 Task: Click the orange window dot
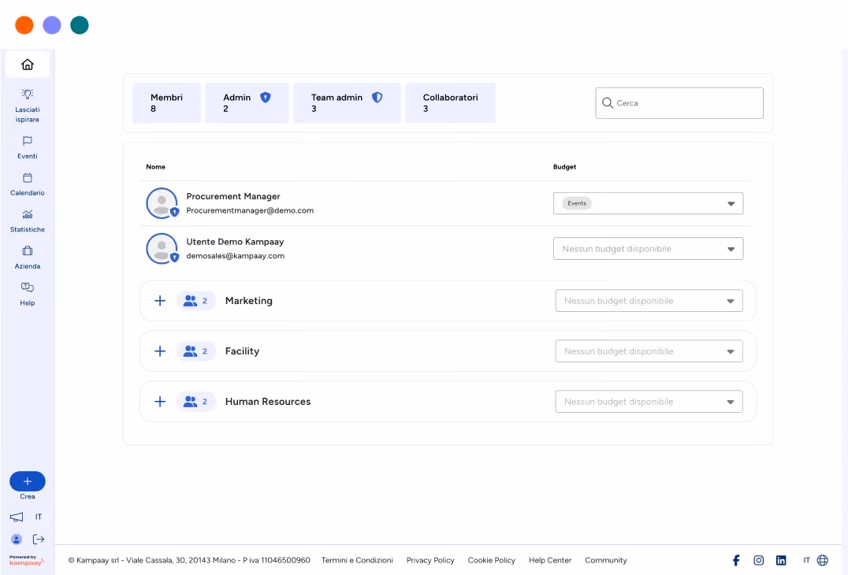[24, 25]
